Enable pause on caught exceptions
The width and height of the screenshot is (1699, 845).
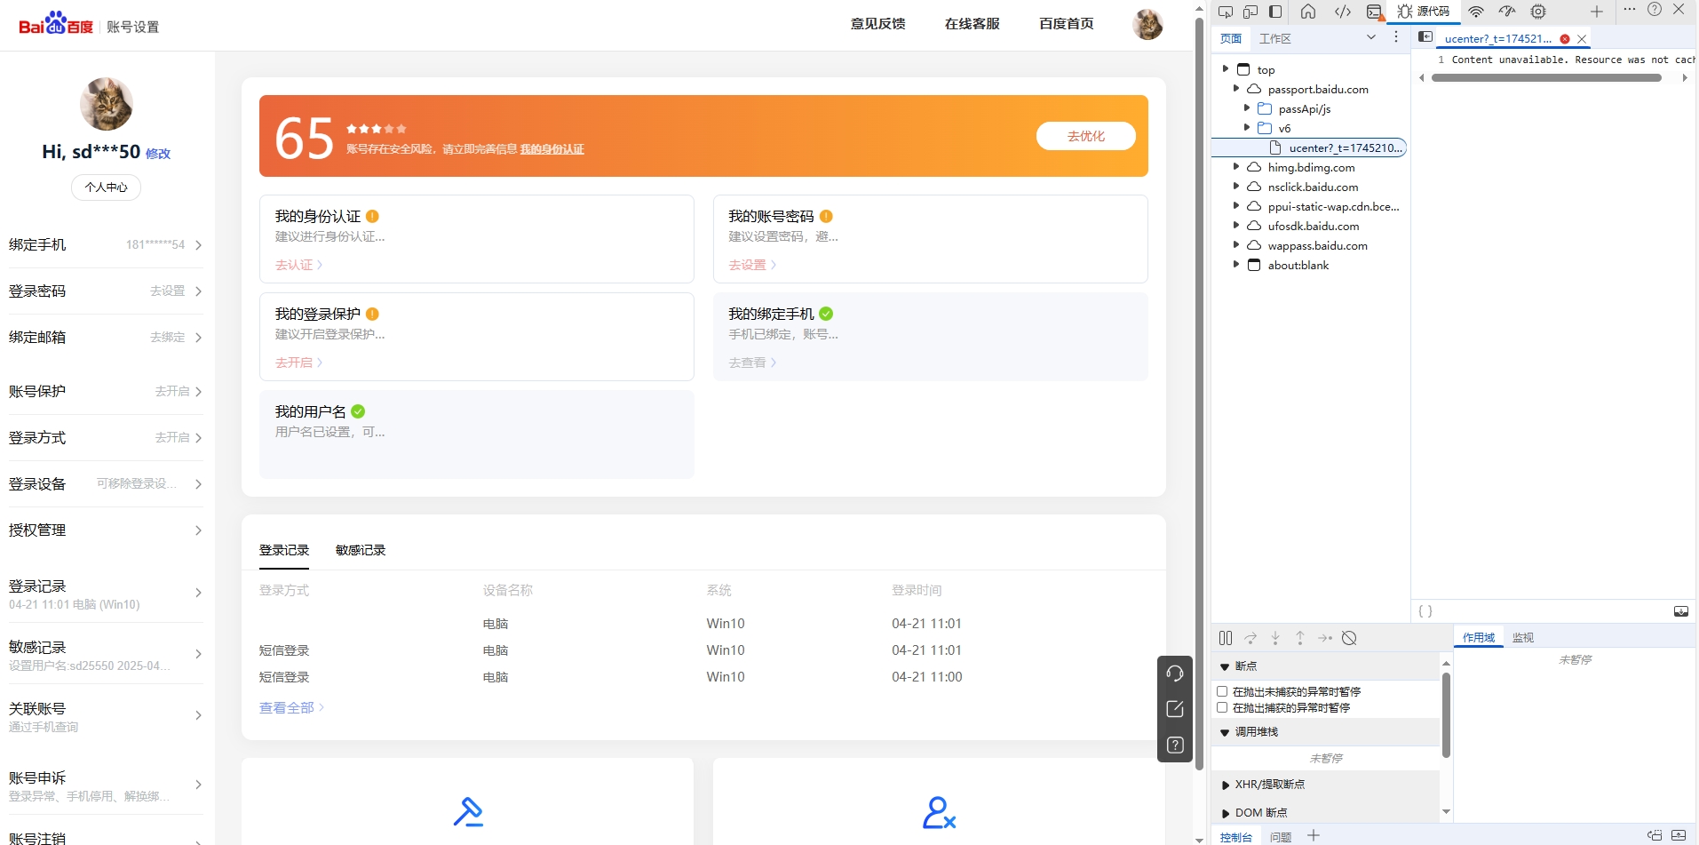(x=1223, y=707)
